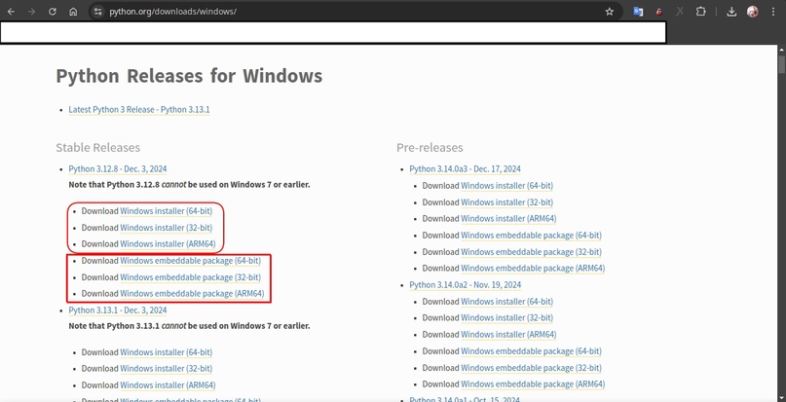Open the three-dot Chrome menu
Image resolution: width=786 pixels, height=402 pixels.
click(x=773, y=12)
